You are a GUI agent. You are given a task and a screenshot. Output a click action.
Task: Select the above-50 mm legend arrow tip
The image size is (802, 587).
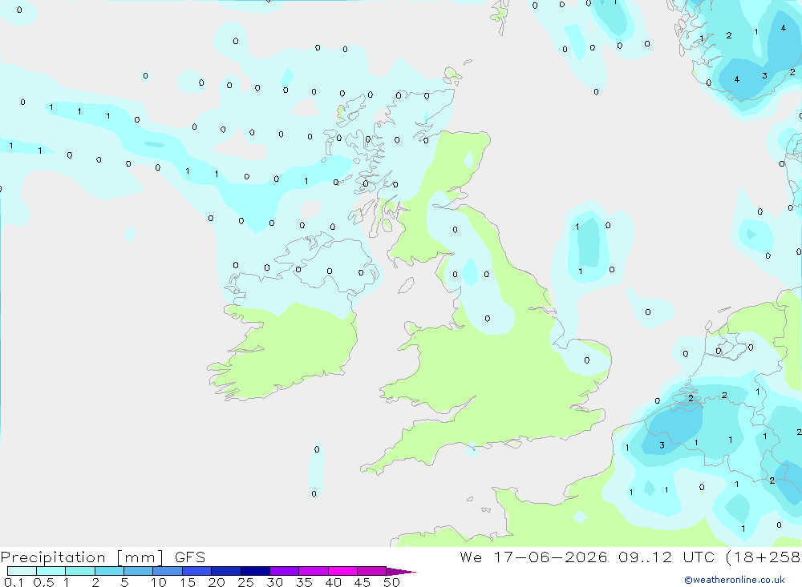point(401,571)
